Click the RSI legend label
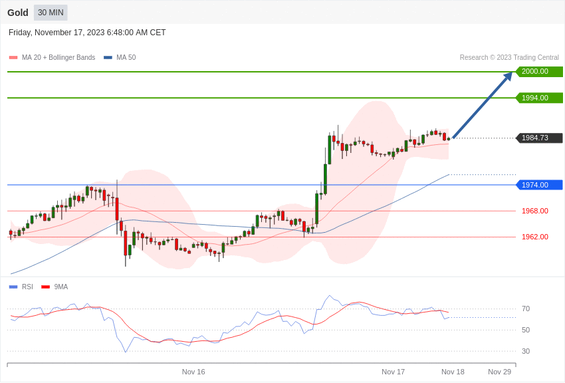 [27, 287]
